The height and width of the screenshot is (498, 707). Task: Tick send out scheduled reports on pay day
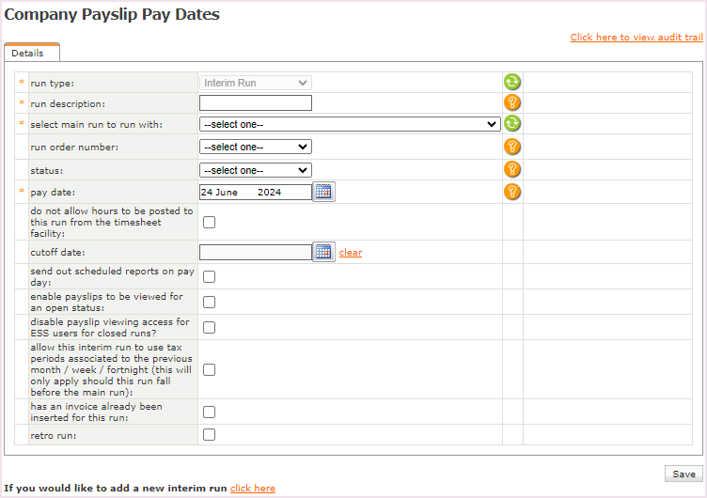(x=209, y=276)
